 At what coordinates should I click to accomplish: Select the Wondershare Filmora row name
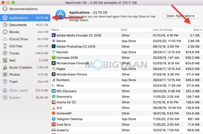(72, 74)
